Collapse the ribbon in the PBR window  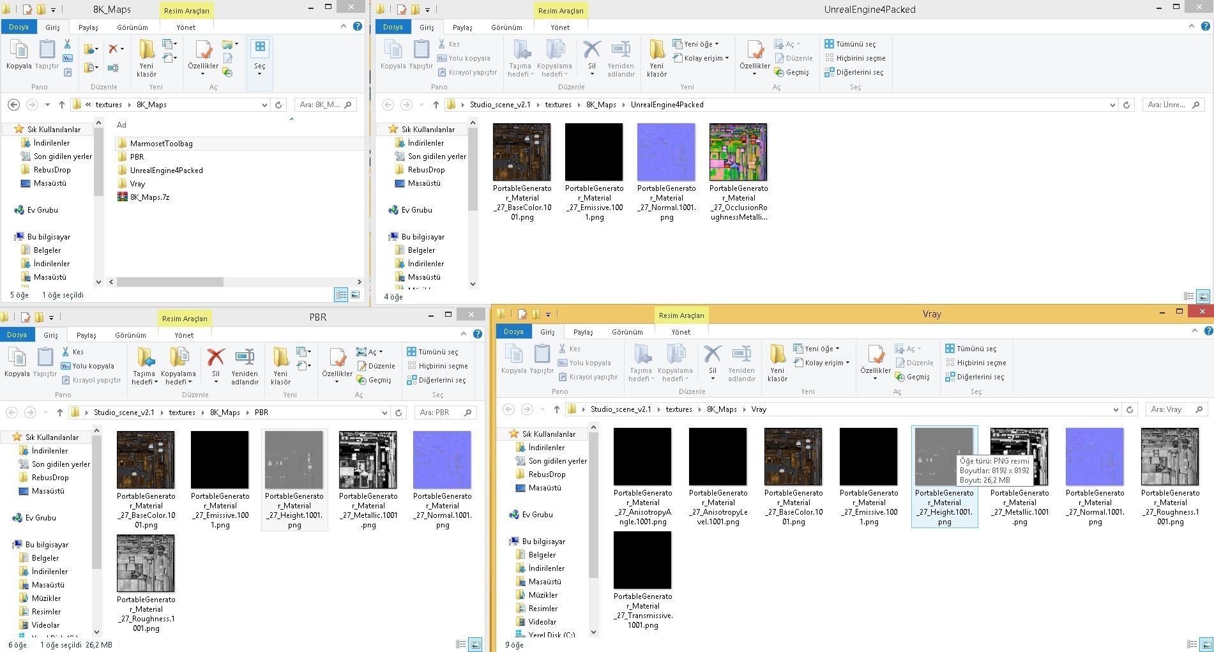pos(464,334)
